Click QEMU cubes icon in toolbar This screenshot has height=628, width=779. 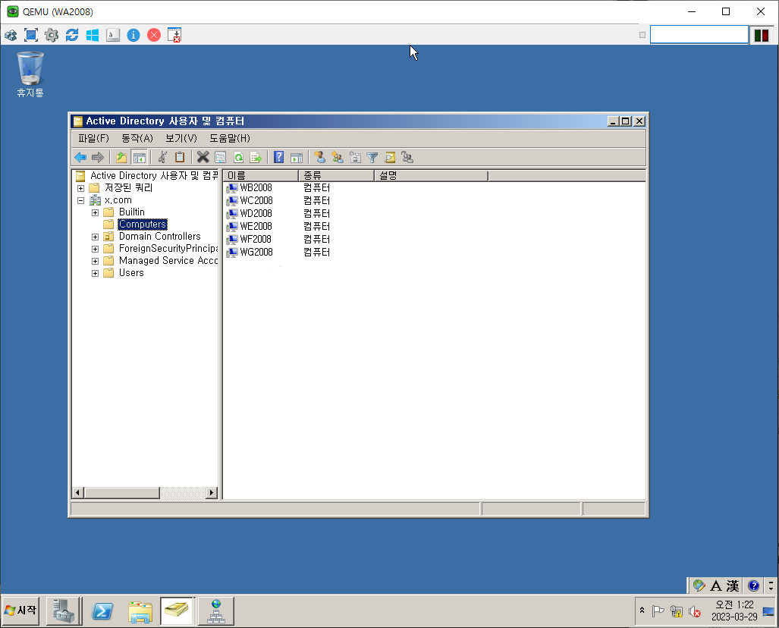point(11,35)
